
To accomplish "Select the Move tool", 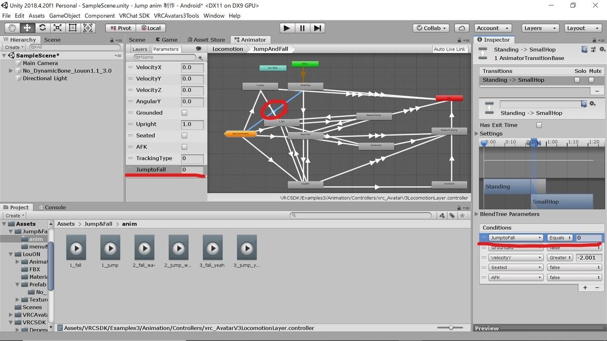I will (x=27, y=28).
